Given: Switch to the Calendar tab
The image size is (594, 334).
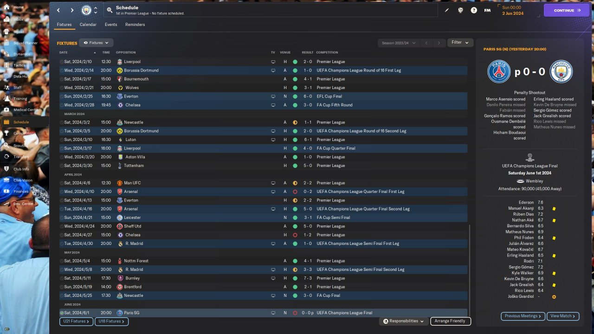Looking at the screenshot, I should pos(88,25).
